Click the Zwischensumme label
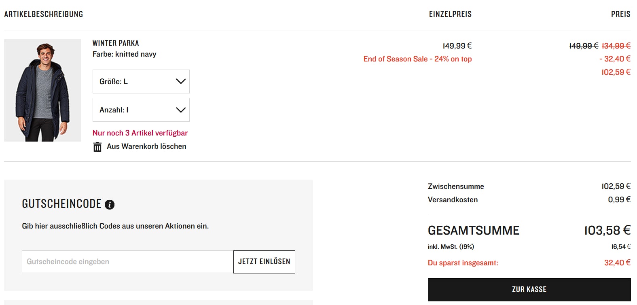 tap(456, 186)
